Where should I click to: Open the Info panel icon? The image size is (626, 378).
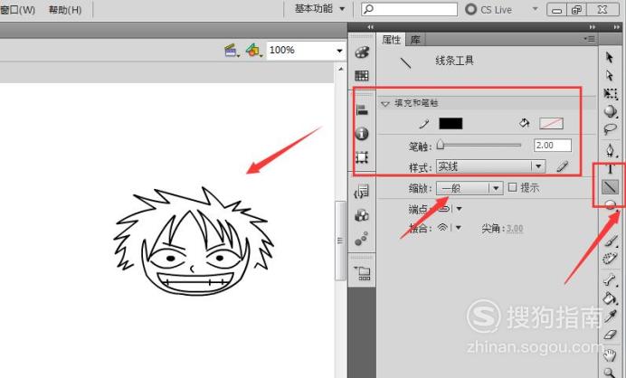click(362, 133)
